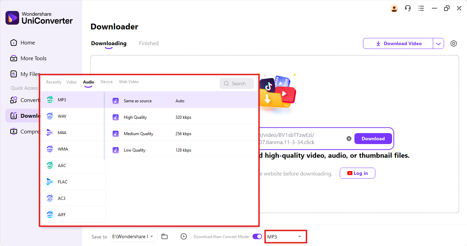Viewport: 467px width, 246px height.
Task: Select the Downloader sidebar item
Action: (x=23, y=116)
